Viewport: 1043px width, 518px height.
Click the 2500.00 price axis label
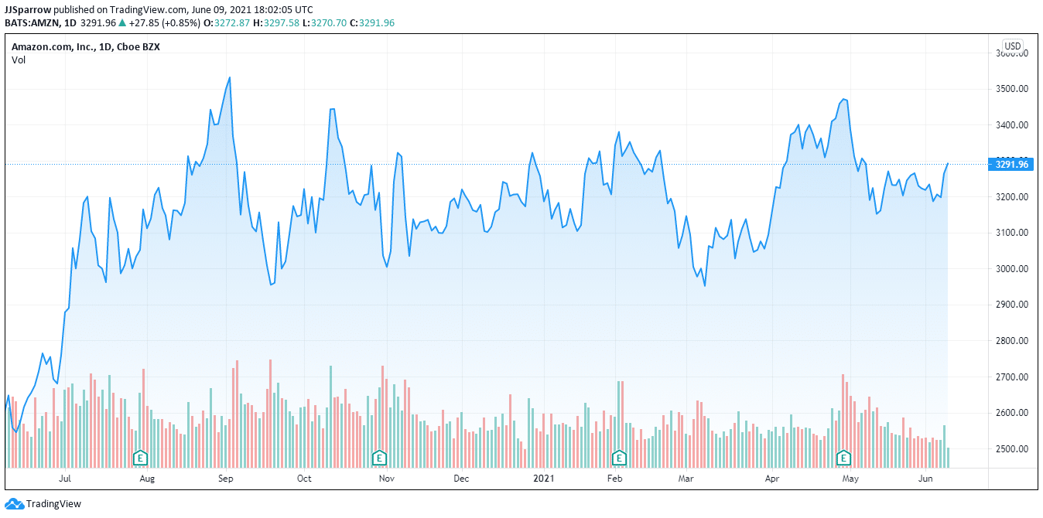click(x=1011, y=449)
